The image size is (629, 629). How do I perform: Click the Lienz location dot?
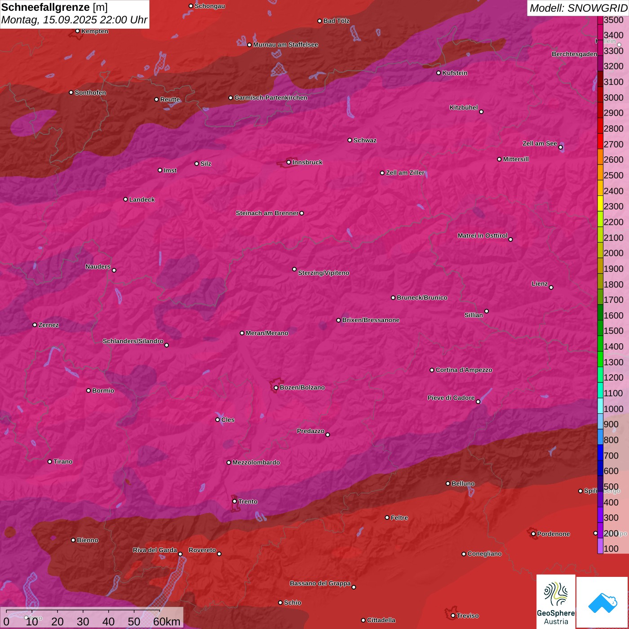[x=551, y=288]
